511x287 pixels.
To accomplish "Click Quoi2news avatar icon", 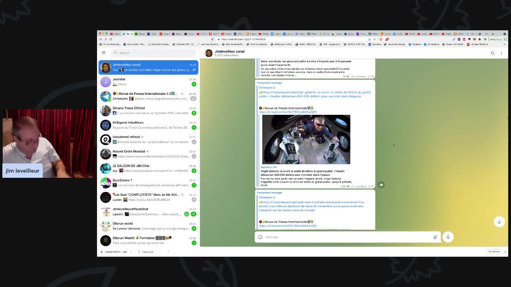I will point(105,183).
